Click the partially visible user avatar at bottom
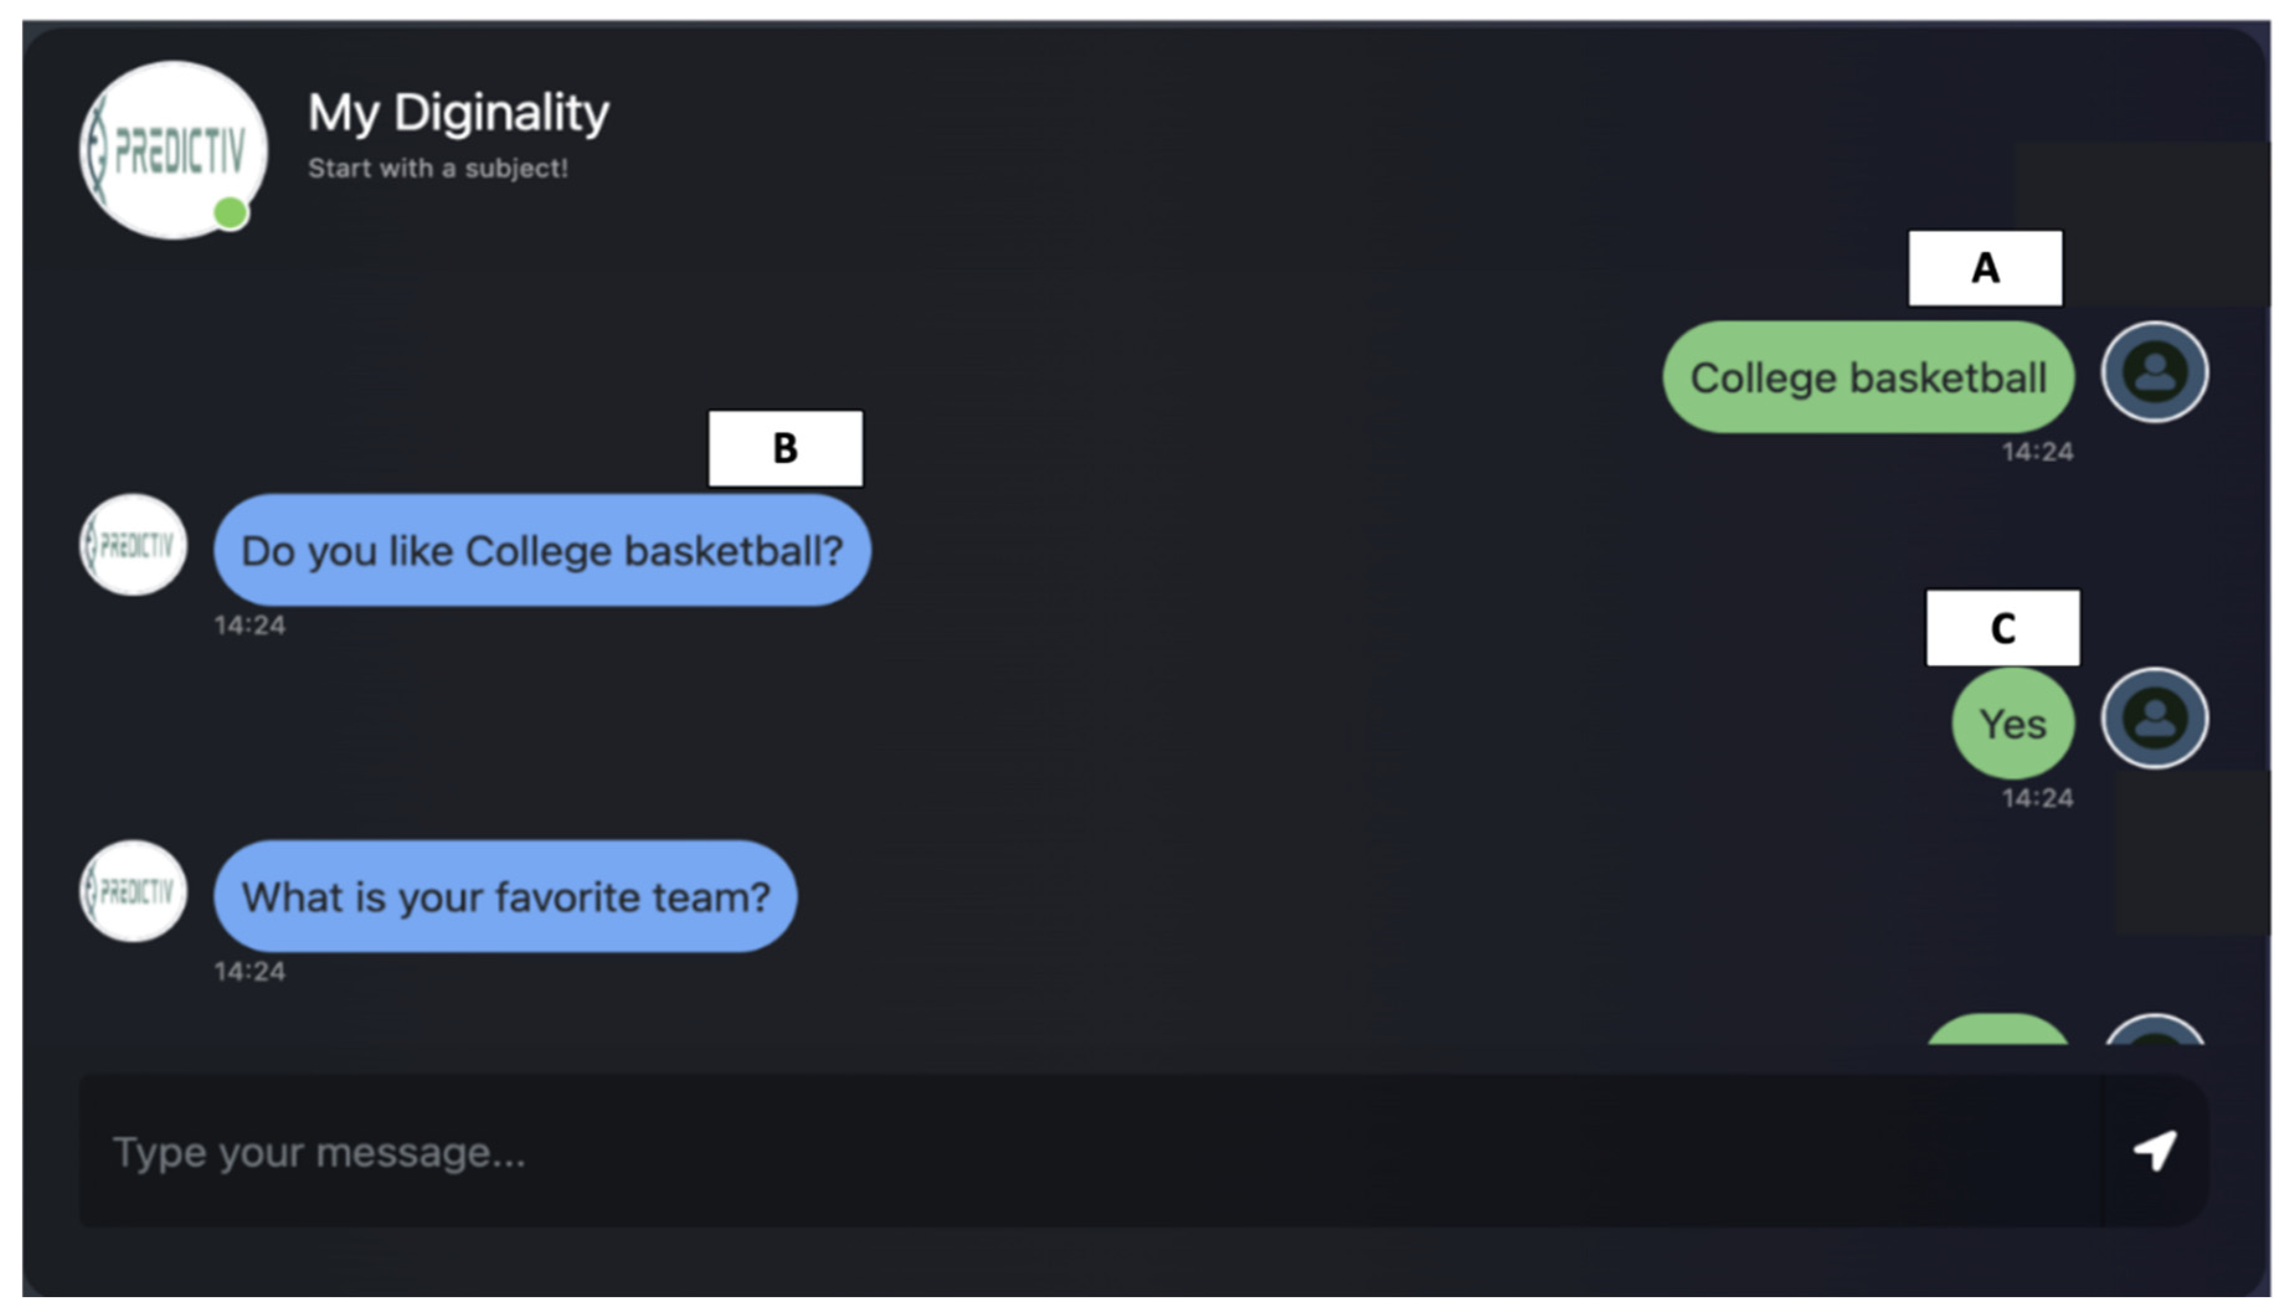Screen dimensions: 2284x1315 pos(2155,1031)
